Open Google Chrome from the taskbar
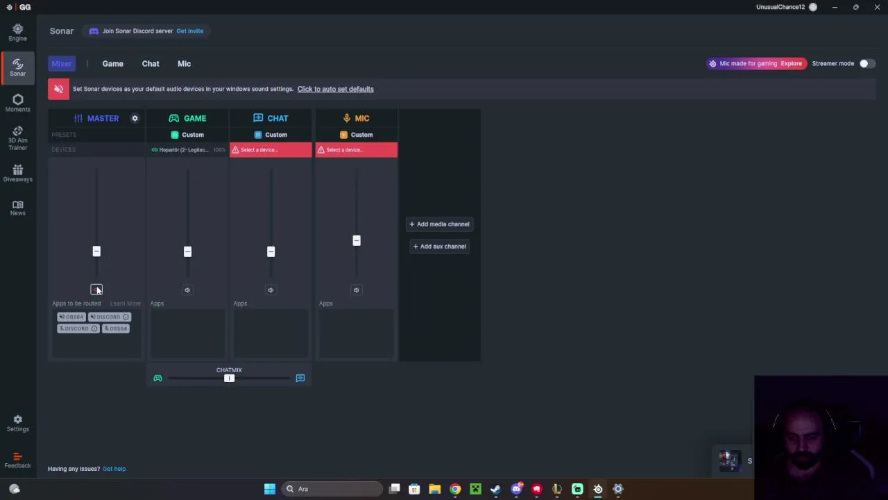This screenshot has height=500, width=888. 455,489
